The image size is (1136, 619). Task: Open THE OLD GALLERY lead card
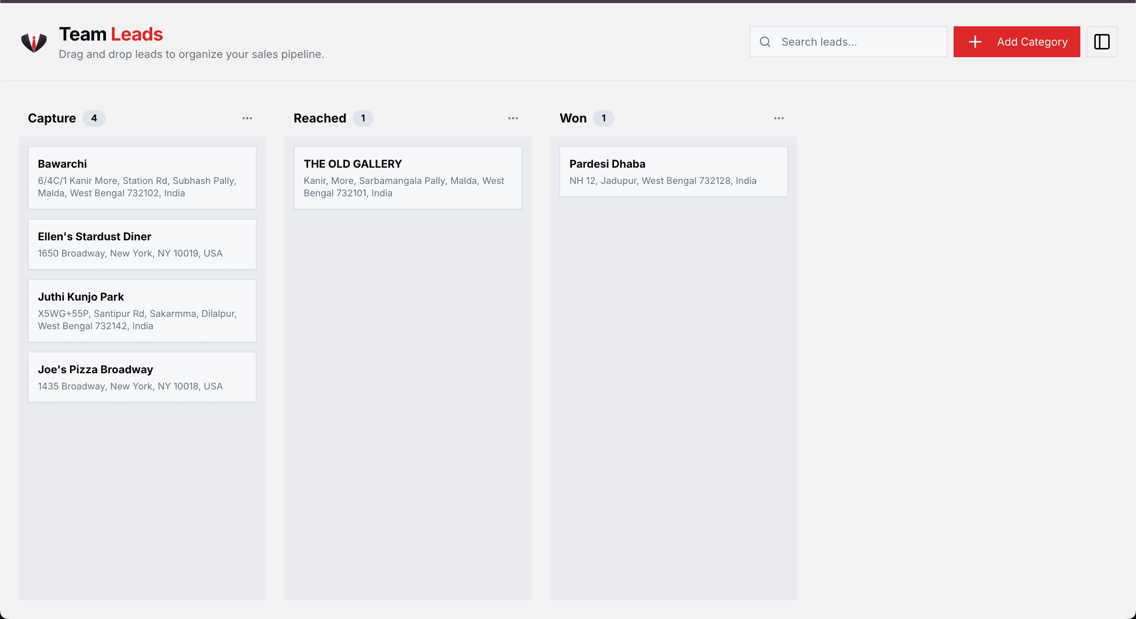408,178
